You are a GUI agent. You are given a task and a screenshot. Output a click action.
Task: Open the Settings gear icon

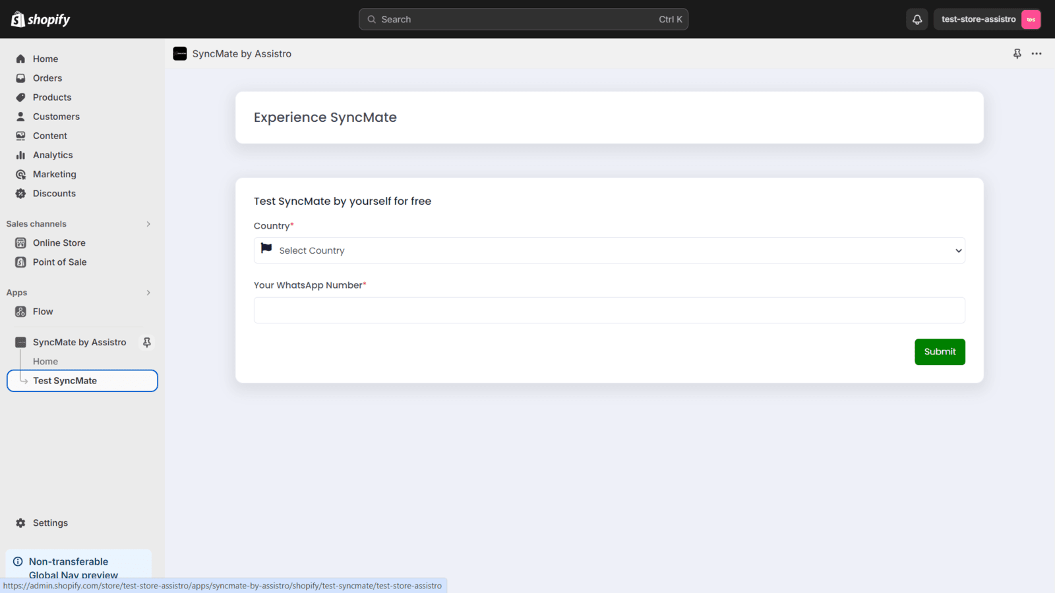[x=20, y=523]
